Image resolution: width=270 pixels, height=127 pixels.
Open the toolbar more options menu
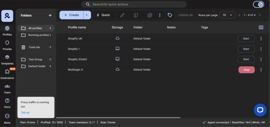pyautogui.click(x=160, y=15)
